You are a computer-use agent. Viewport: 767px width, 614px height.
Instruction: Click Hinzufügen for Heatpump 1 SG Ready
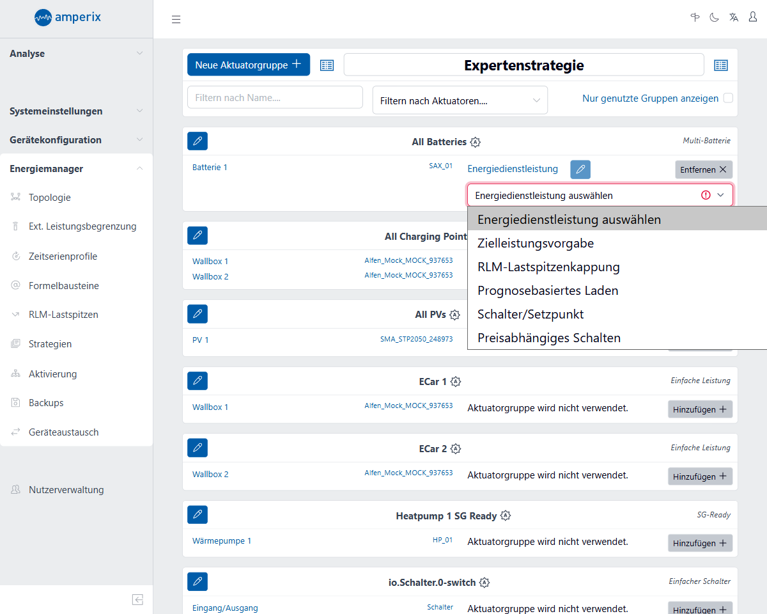click(700, 543)
